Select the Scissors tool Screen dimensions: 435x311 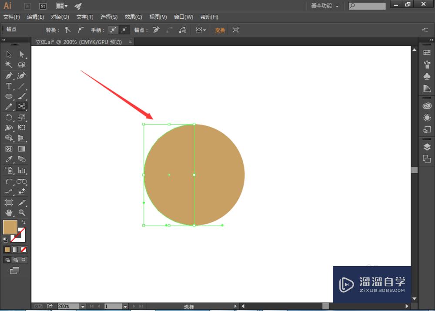coord(22,106)
